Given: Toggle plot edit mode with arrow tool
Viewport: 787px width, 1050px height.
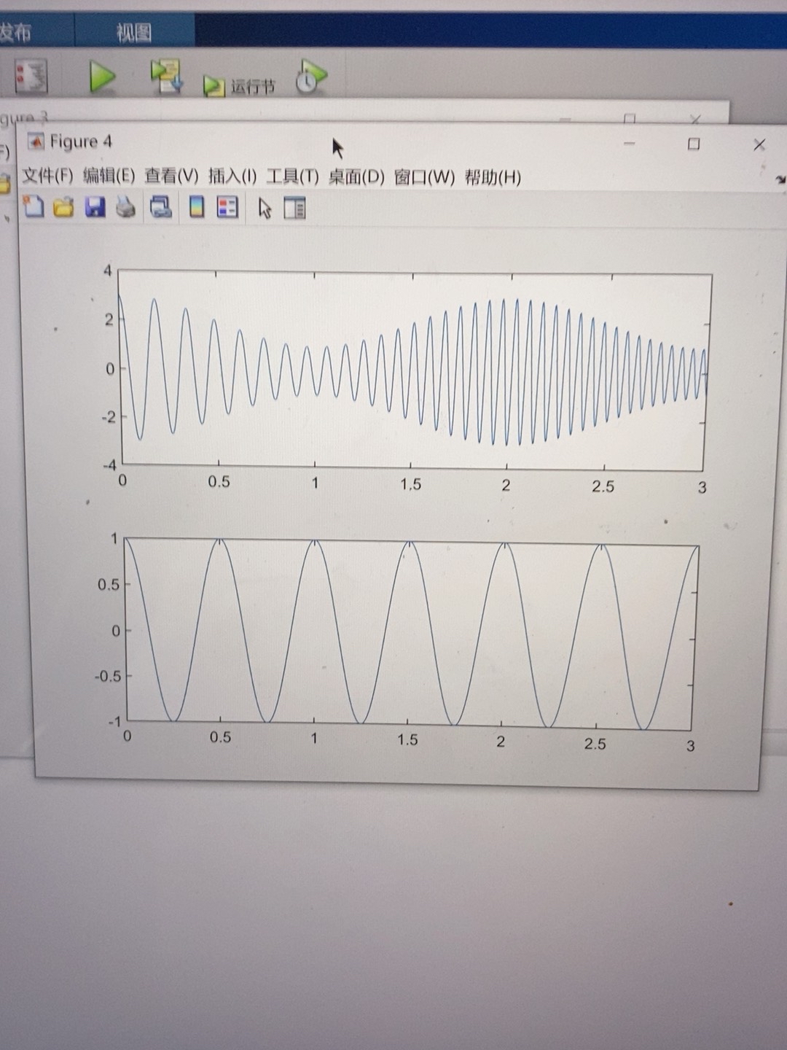Looking at the screenshot, I should coord(264,208).
